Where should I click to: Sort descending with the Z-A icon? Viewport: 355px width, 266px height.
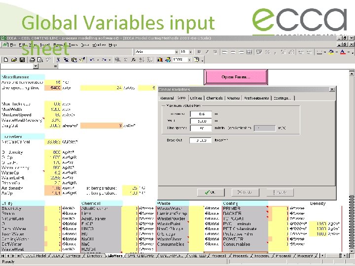[150, 60]
